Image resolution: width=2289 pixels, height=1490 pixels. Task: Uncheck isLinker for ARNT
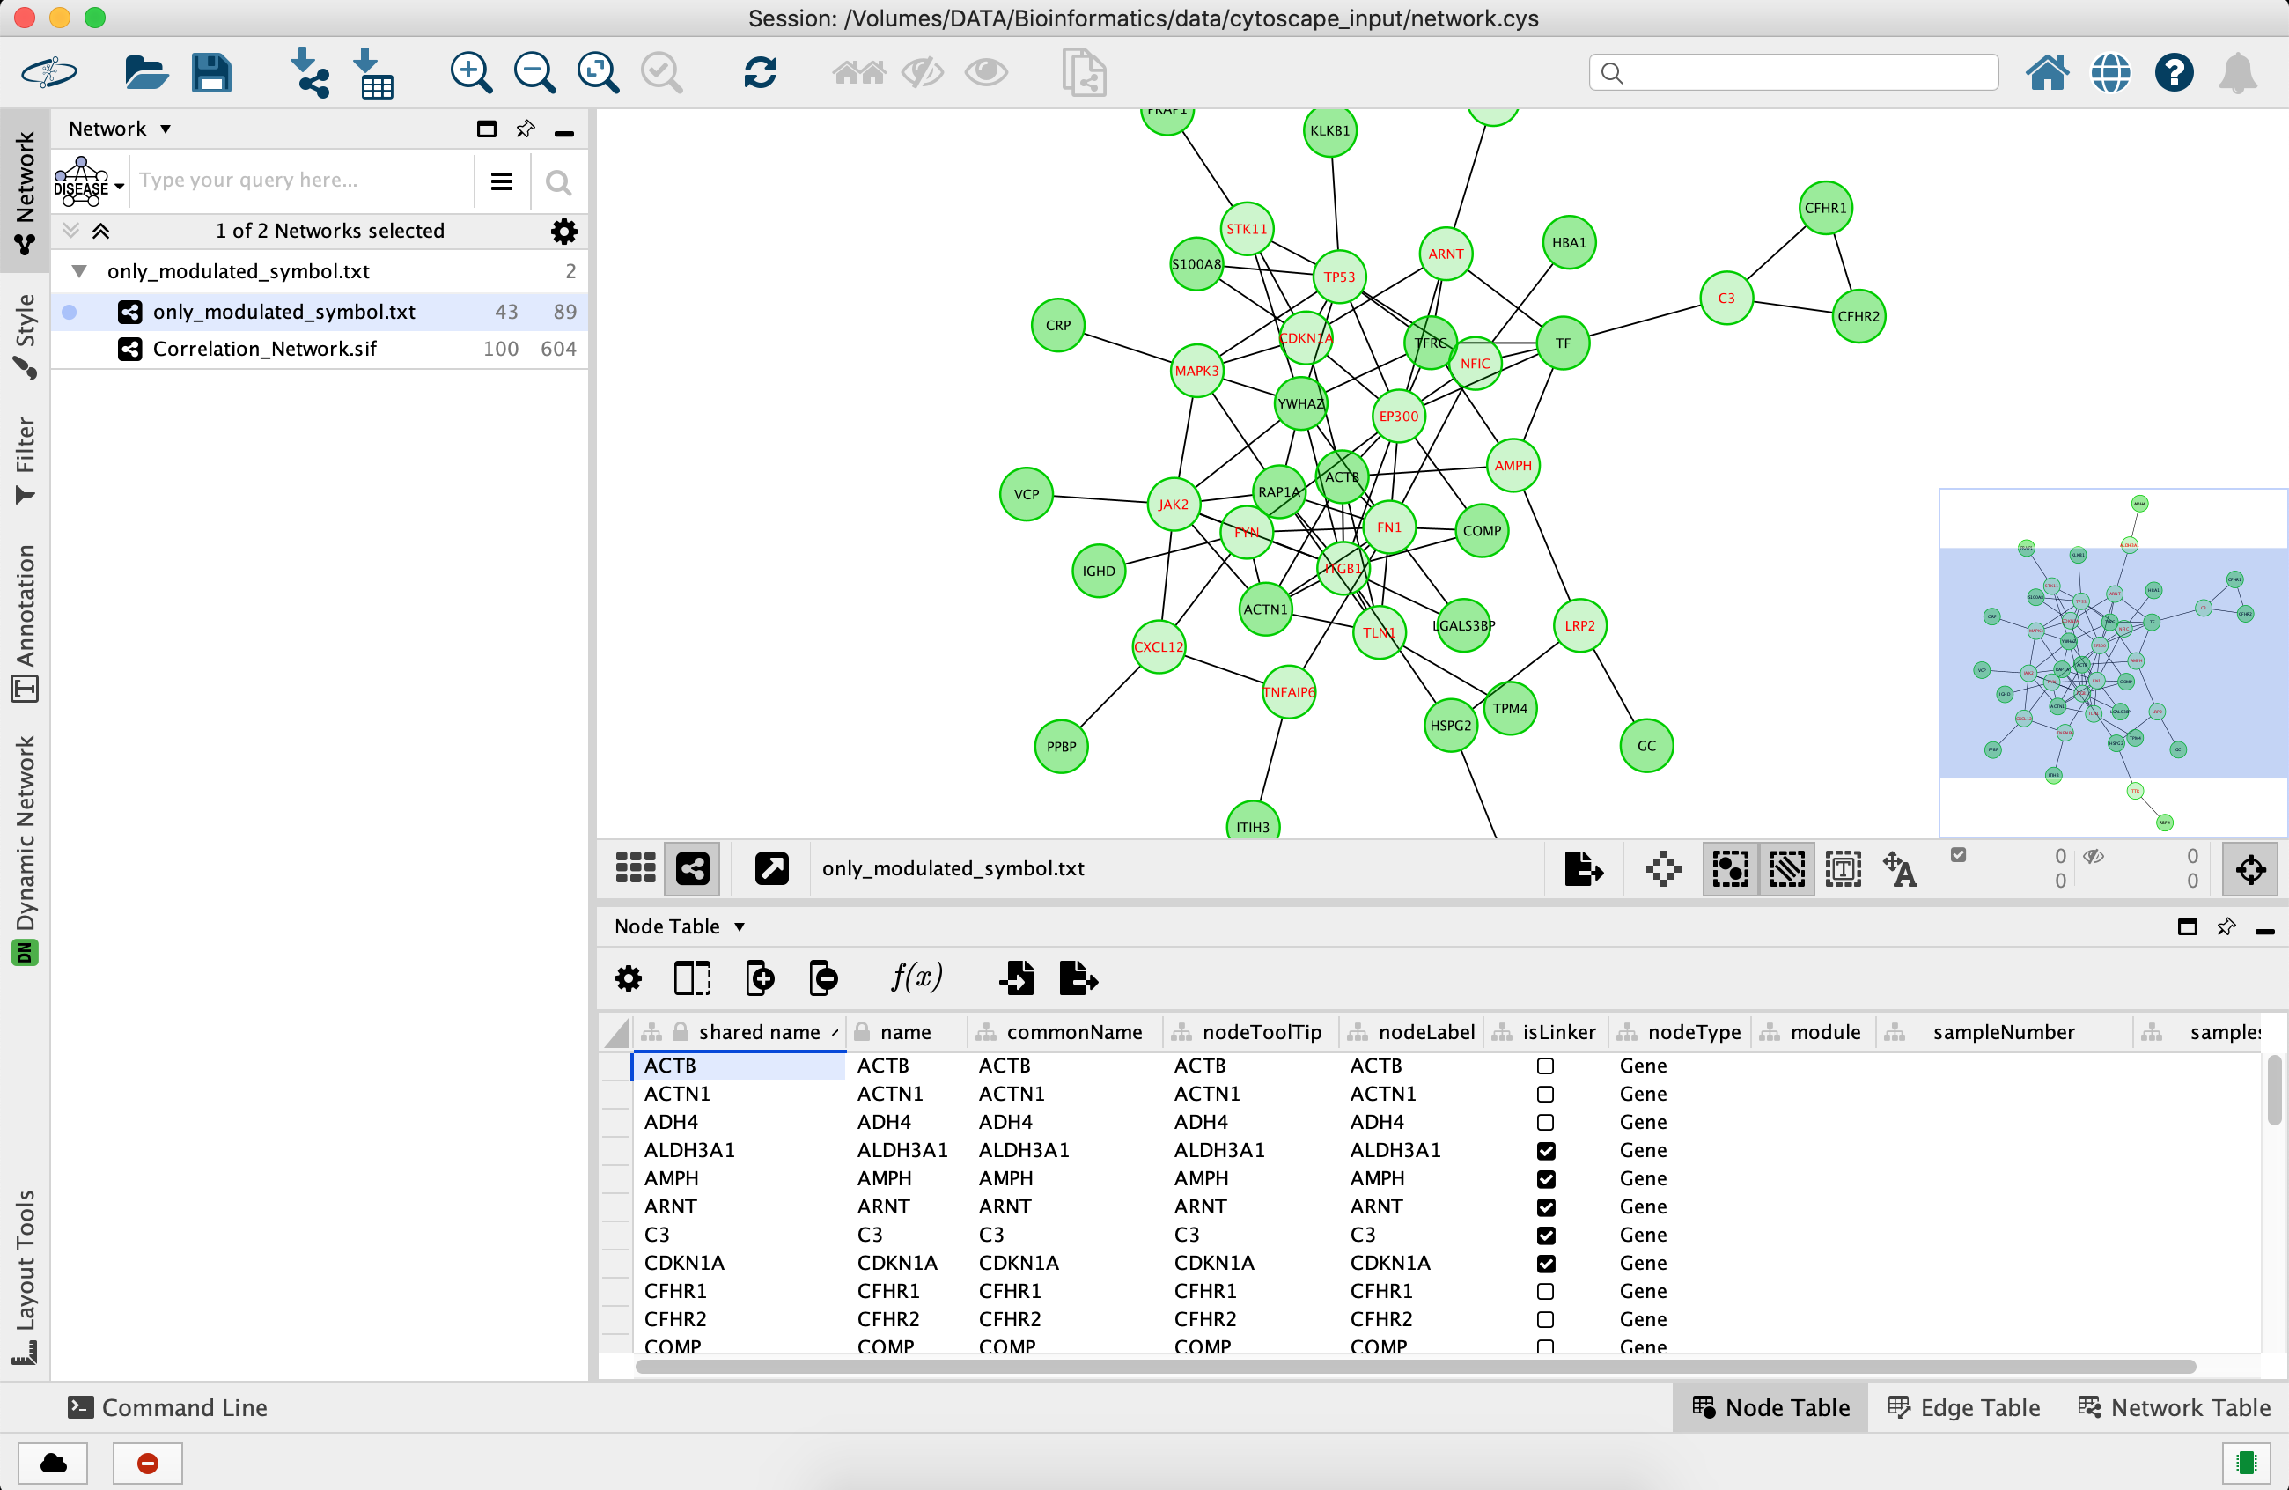pos(1546,1206)
